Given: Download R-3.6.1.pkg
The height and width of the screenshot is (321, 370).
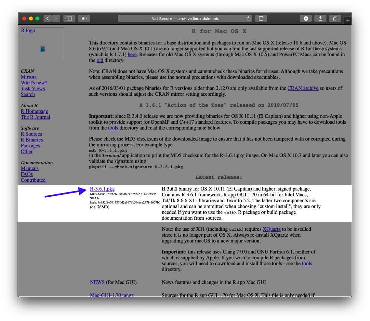Looking at the screenshot, I should tap(102, 189).
